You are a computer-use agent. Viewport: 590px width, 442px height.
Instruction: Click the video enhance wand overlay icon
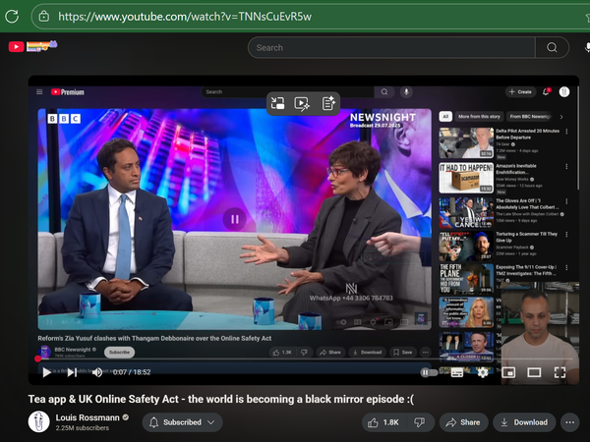point(302,103)
